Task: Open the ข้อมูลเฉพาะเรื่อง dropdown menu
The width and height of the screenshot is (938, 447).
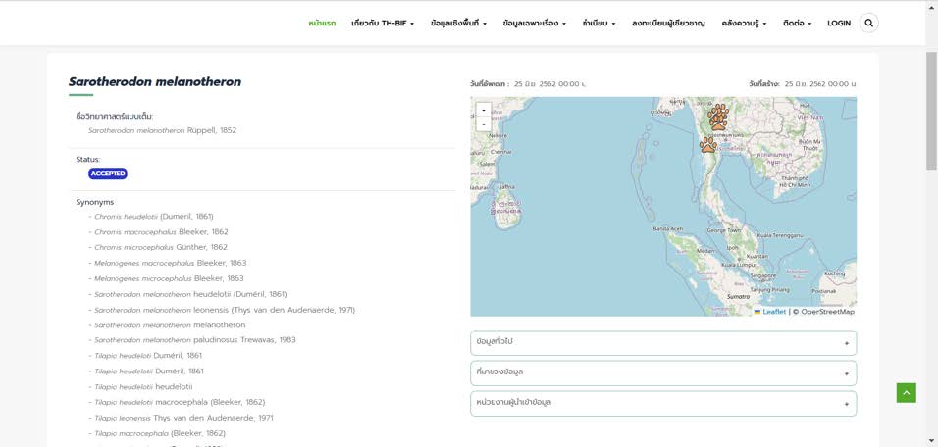Action: [534, 23]
